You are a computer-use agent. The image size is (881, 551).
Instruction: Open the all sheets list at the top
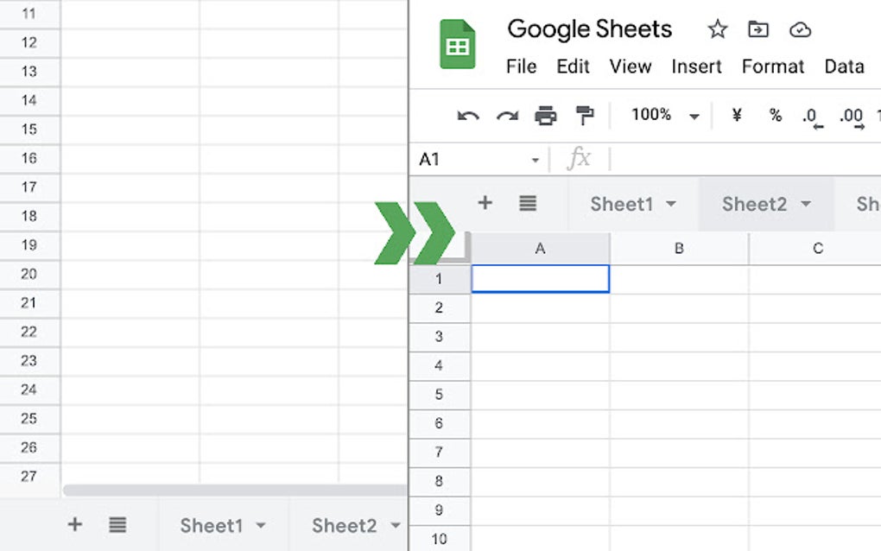click(528, 203)
